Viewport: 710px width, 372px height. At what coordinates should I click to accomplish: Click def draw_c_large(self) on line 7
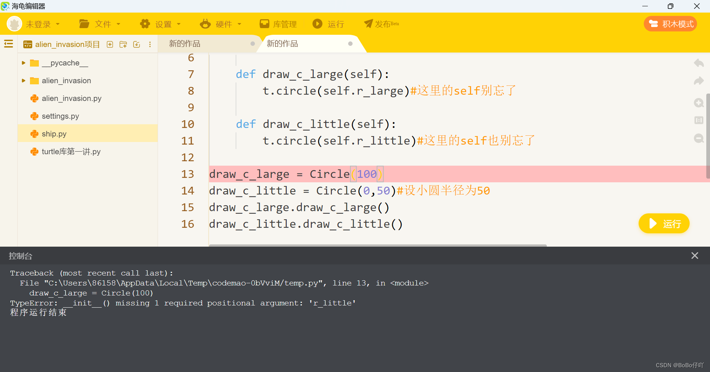tap(312, 74)
